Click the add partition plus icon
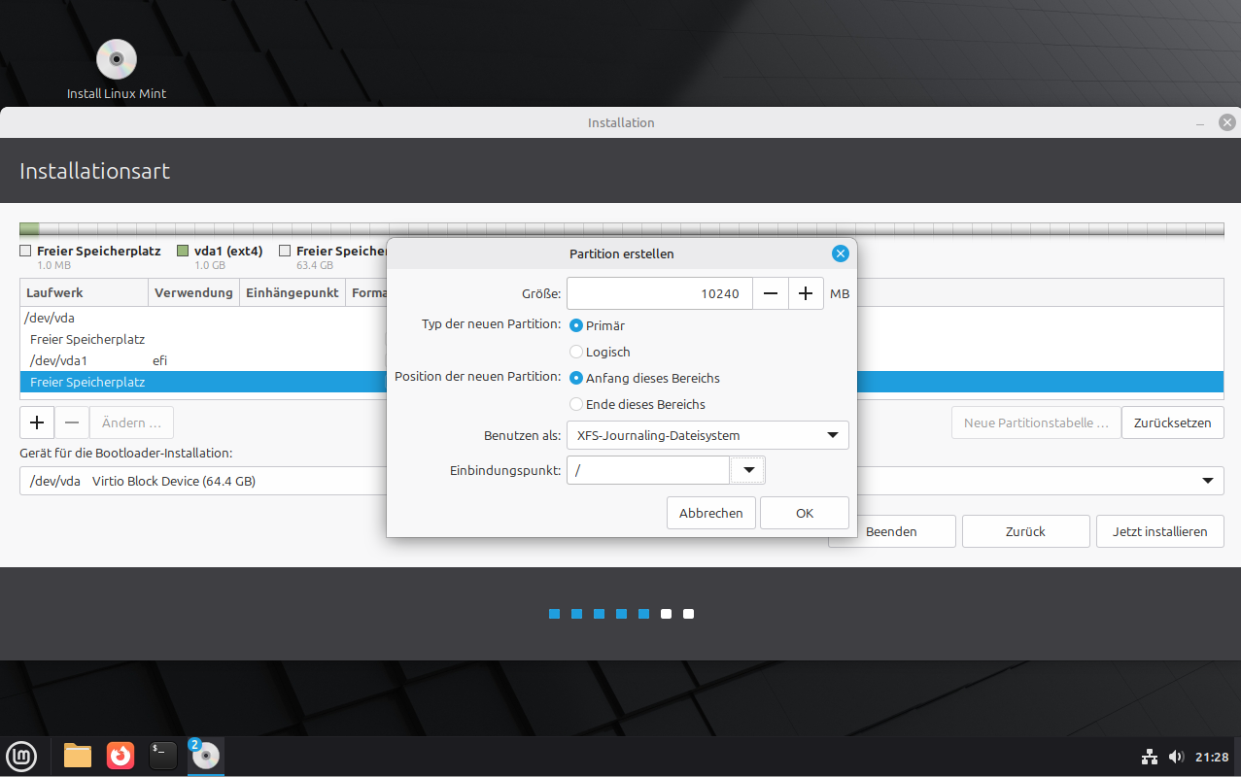This screenshot has width=1241, height=777. click(37, 422)
